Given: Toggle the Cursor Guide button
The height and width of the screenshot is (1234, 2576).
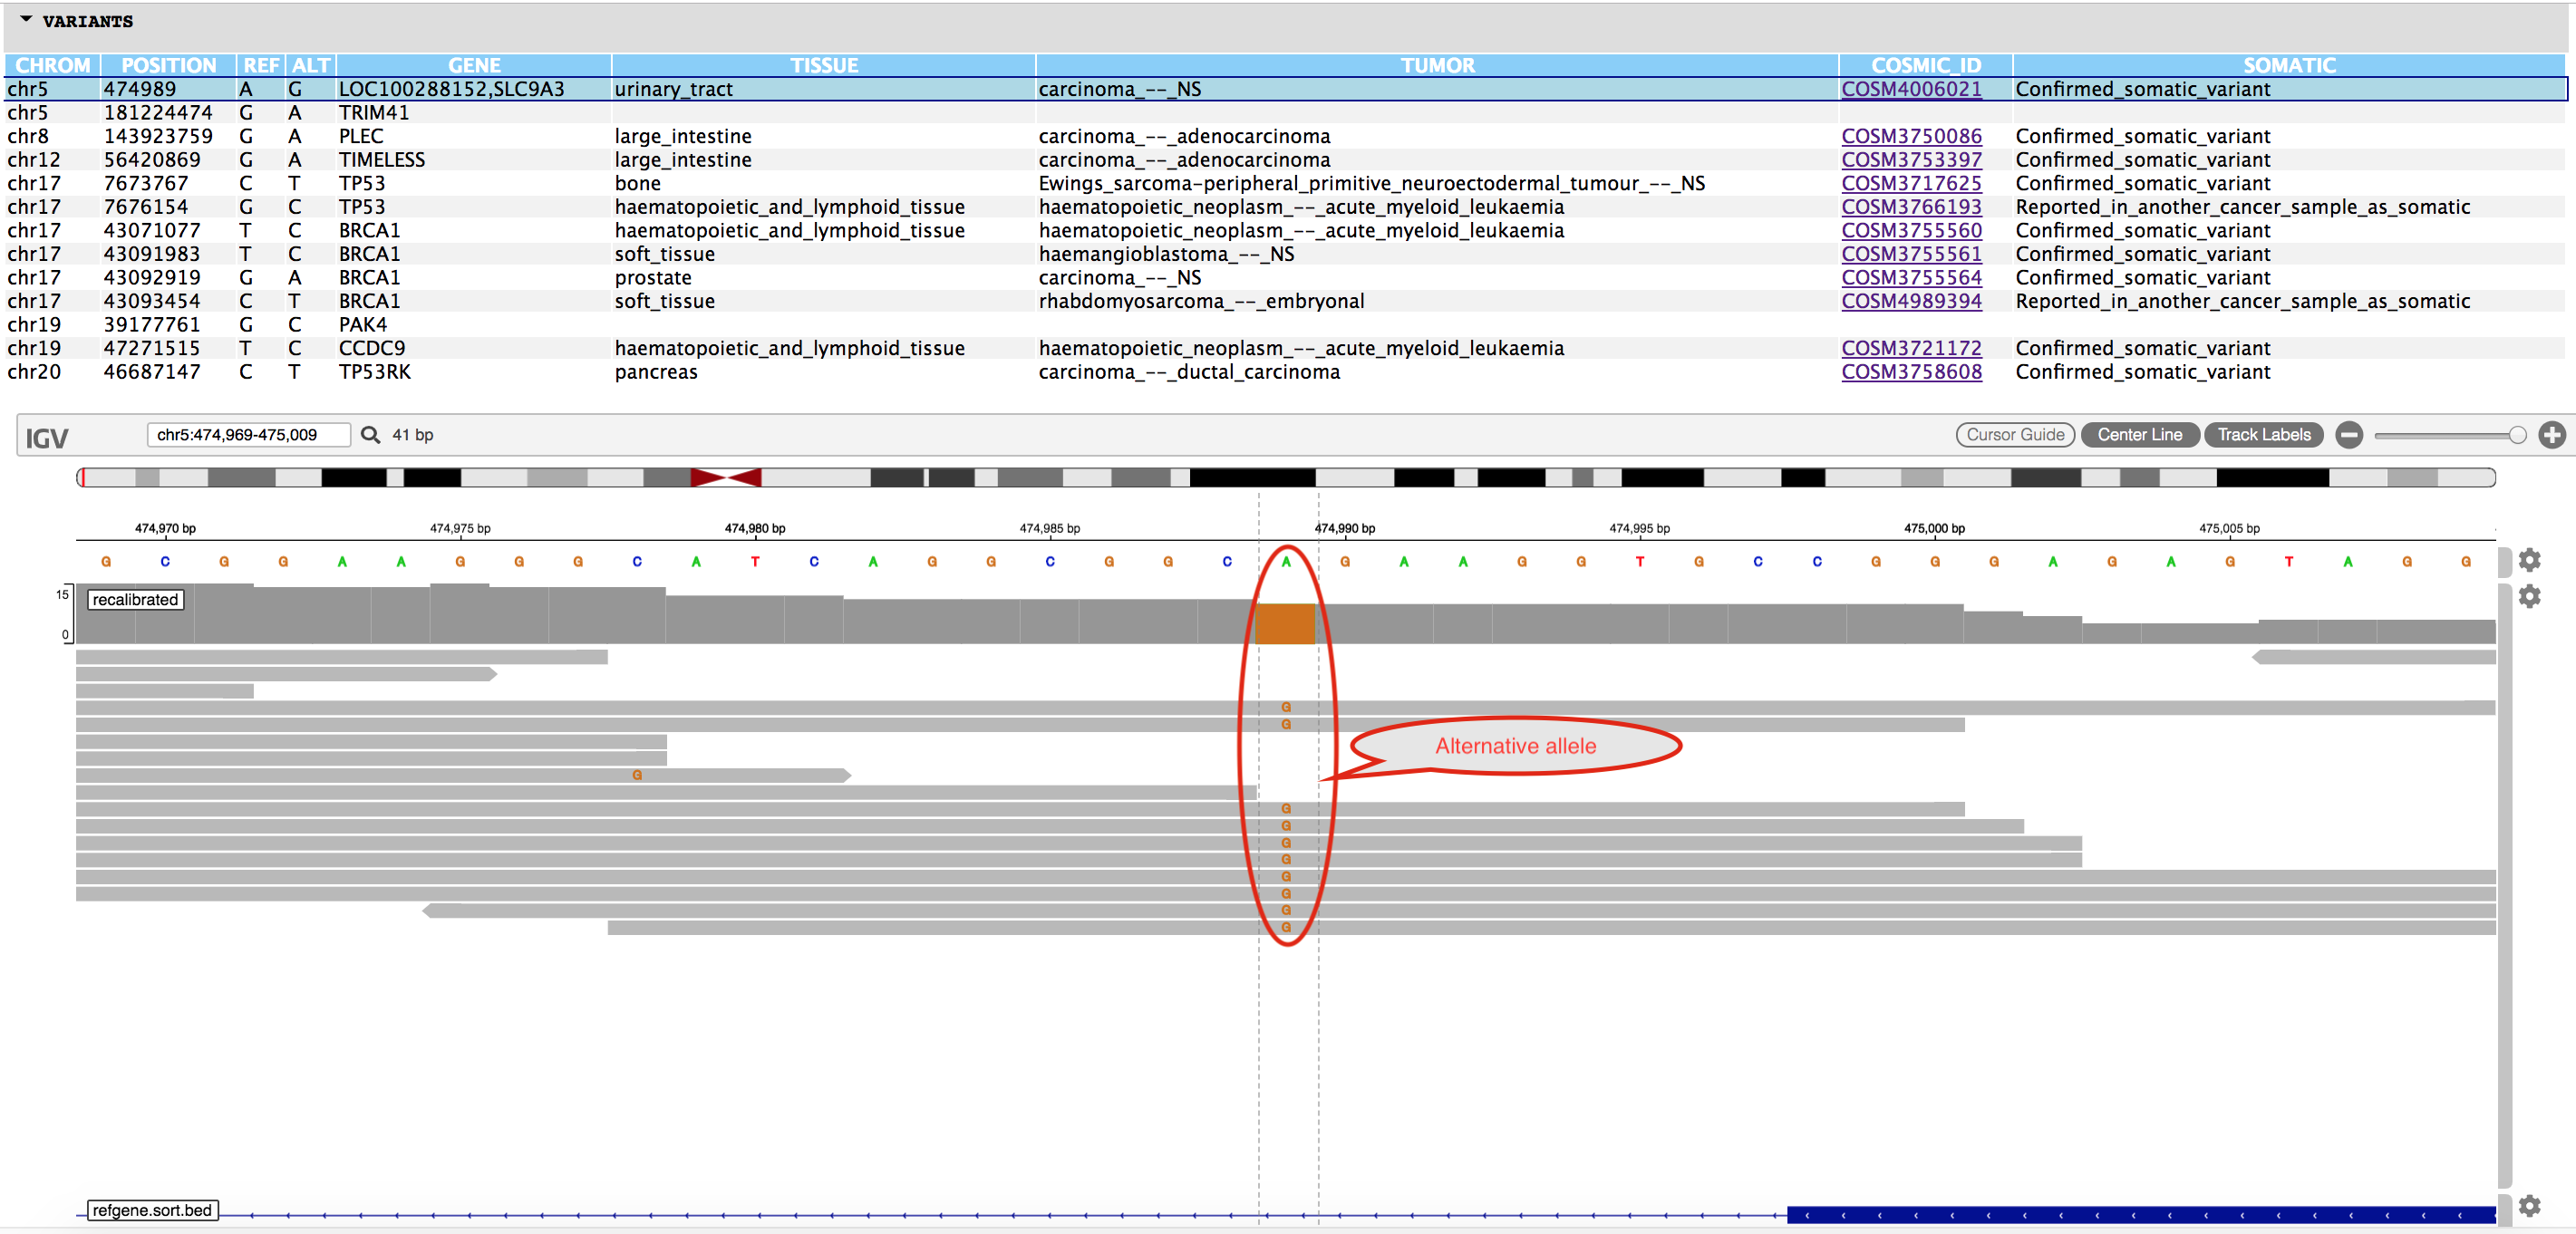Looking at the screenshot, I should tap(2015, 435).
